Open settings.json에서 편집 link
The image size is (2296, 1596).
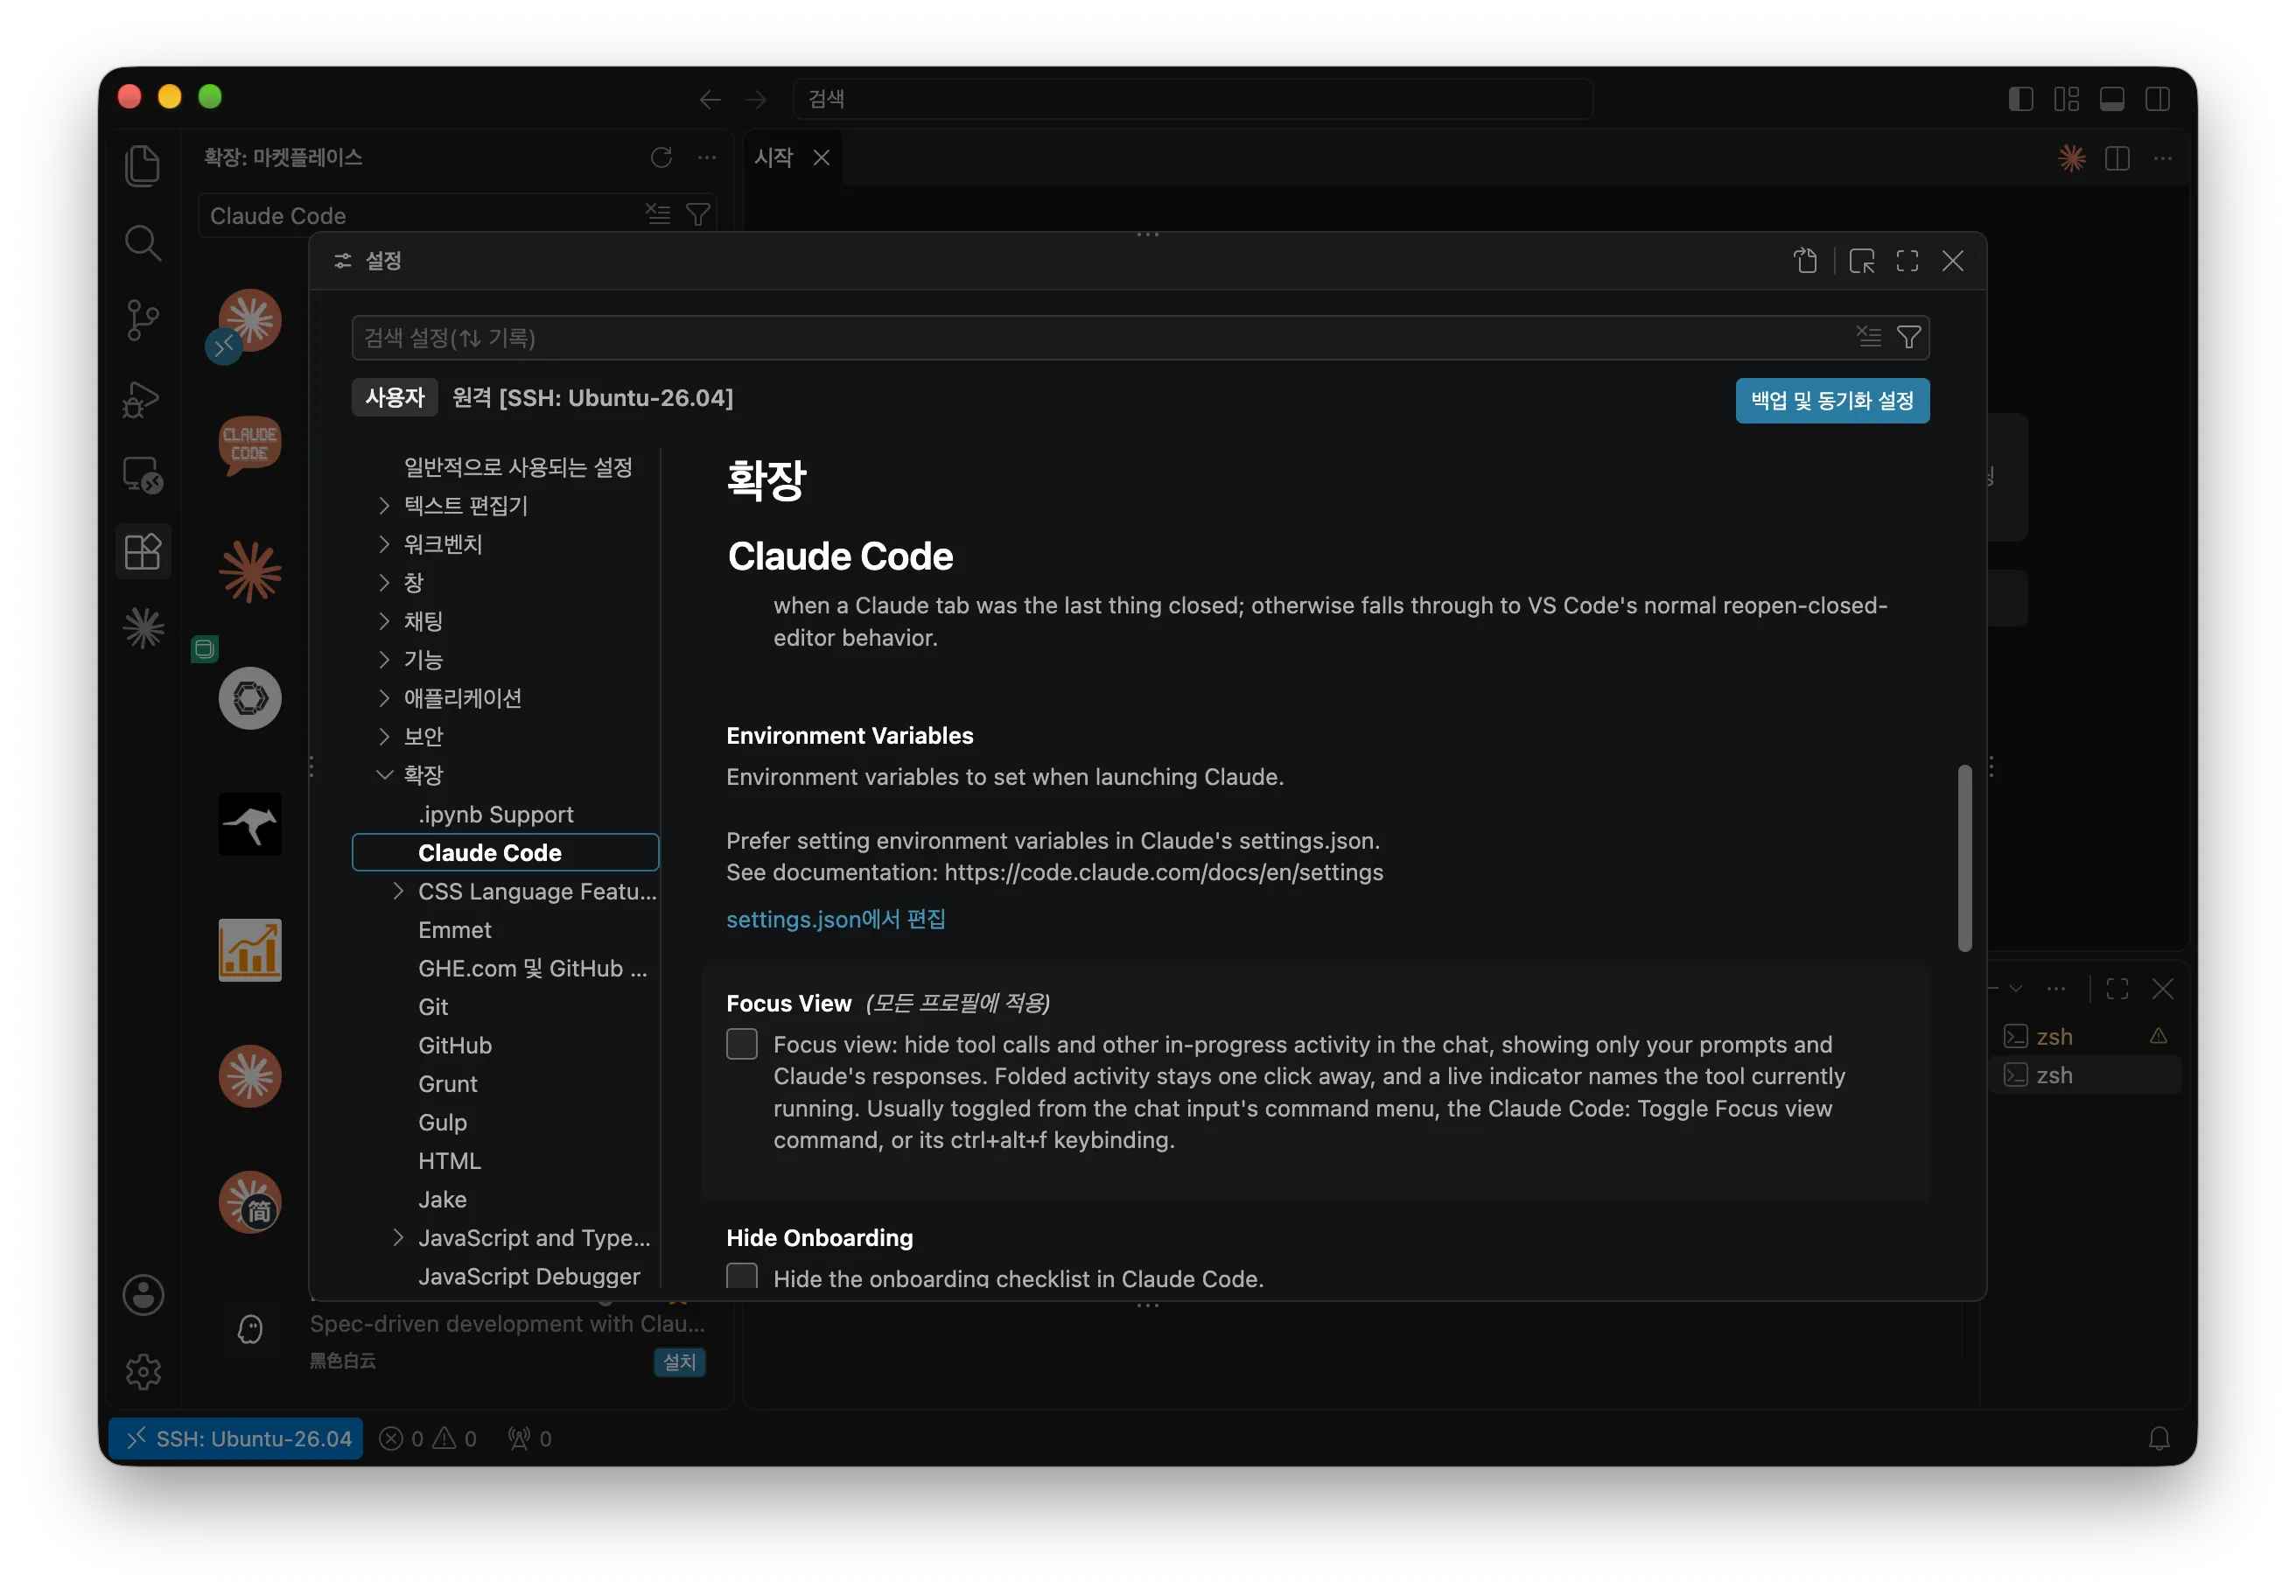[x=835, y=919]
